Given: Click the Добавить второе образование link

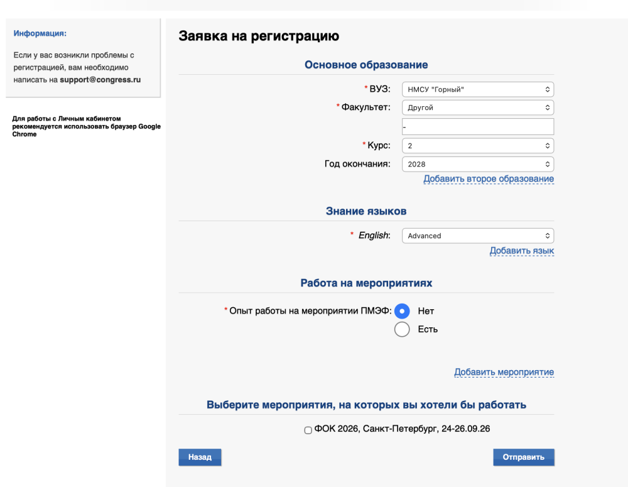Looking at the screenshot, I should point(489,178).
